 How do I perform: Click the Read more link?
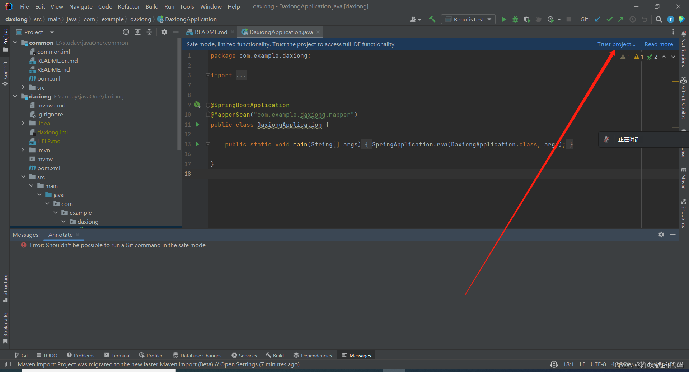[658, 44]
